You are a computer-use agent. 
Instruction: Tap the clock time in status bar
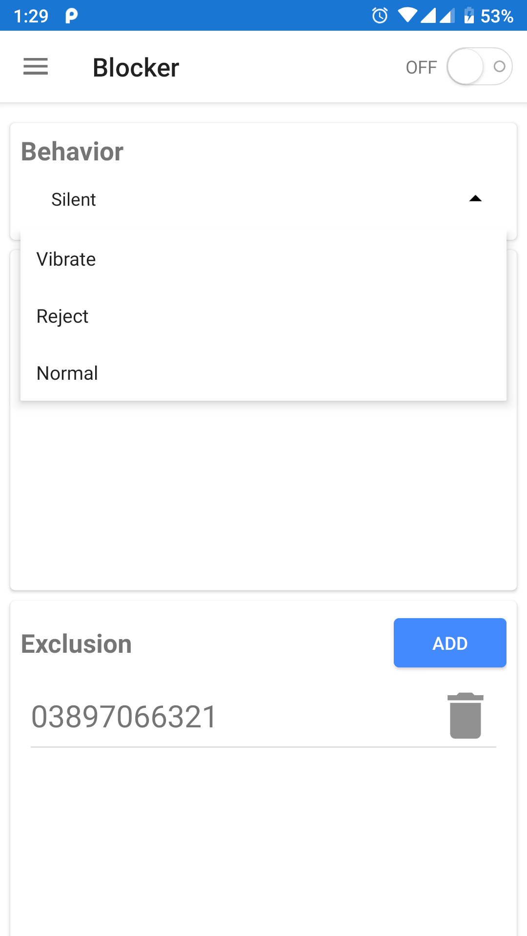(x=31, y=16)
